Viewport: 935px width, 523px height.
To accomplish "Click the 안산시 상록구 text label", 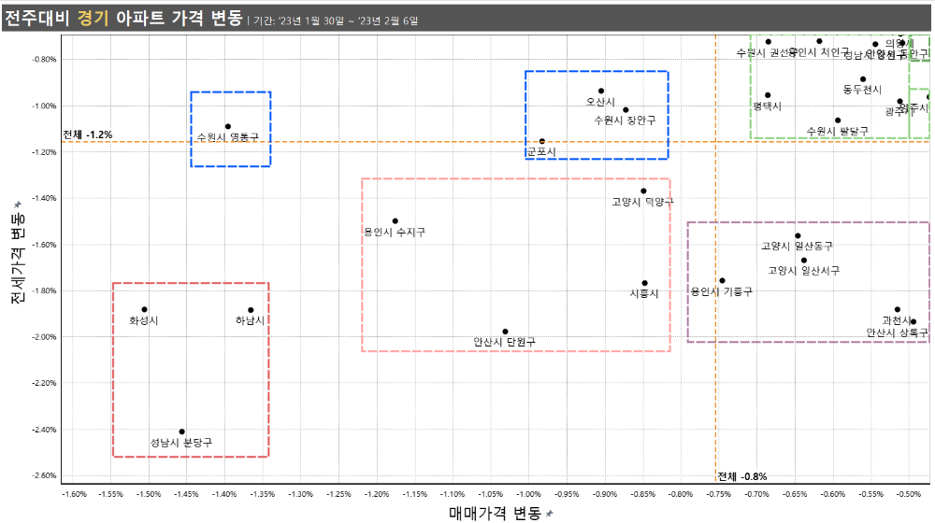I will click(898, 332).
